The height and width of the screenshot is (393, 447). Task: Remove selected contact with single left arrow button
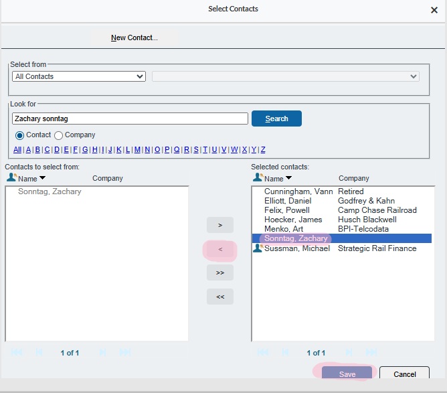click(x=220, y=250)
